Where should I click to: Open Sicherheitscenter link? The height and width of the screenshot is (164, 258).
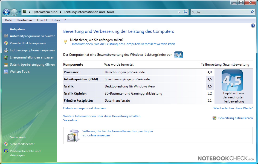(22, 144)
